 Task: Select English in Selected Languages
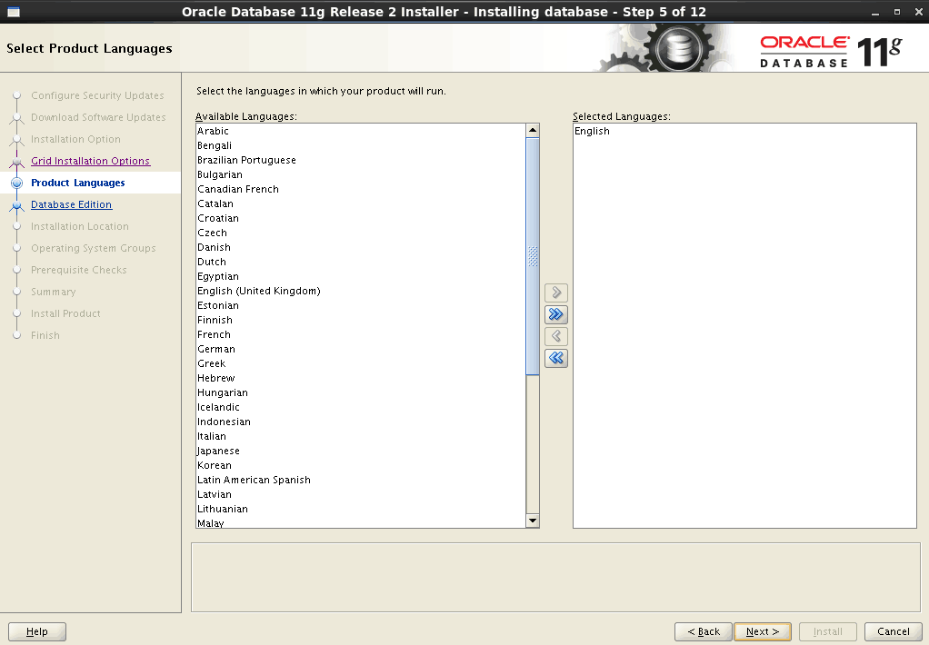(x=744, y=131)
